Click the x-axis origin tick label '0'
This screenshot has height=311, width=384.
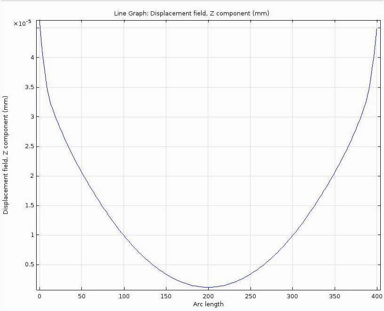pyautogui.click(x=39, y=296)
